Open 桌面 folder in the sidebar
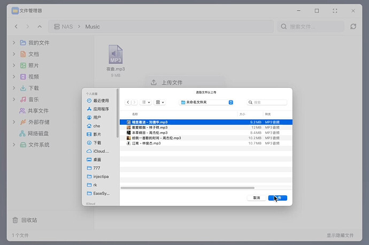 (x=97, y=159)
